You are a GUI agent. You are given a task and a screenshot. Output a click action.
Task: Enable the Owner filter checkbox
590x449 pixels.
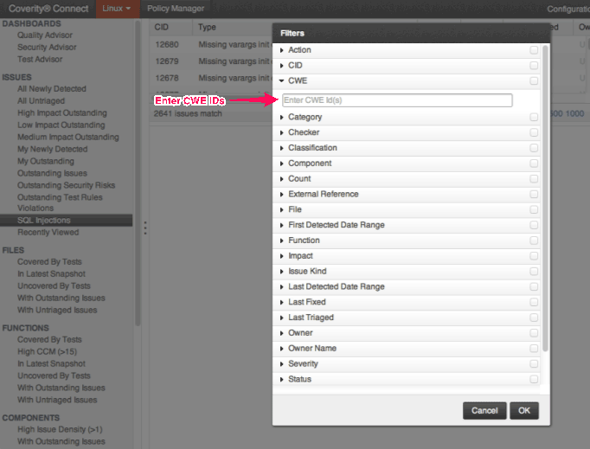tap(534, 333)
